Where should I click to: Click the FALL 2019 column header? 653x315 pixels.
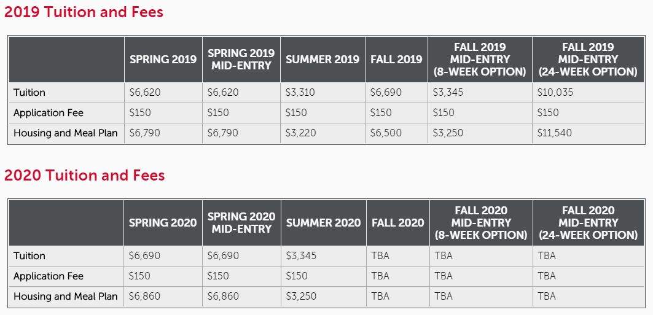click(x=396, y=60)
